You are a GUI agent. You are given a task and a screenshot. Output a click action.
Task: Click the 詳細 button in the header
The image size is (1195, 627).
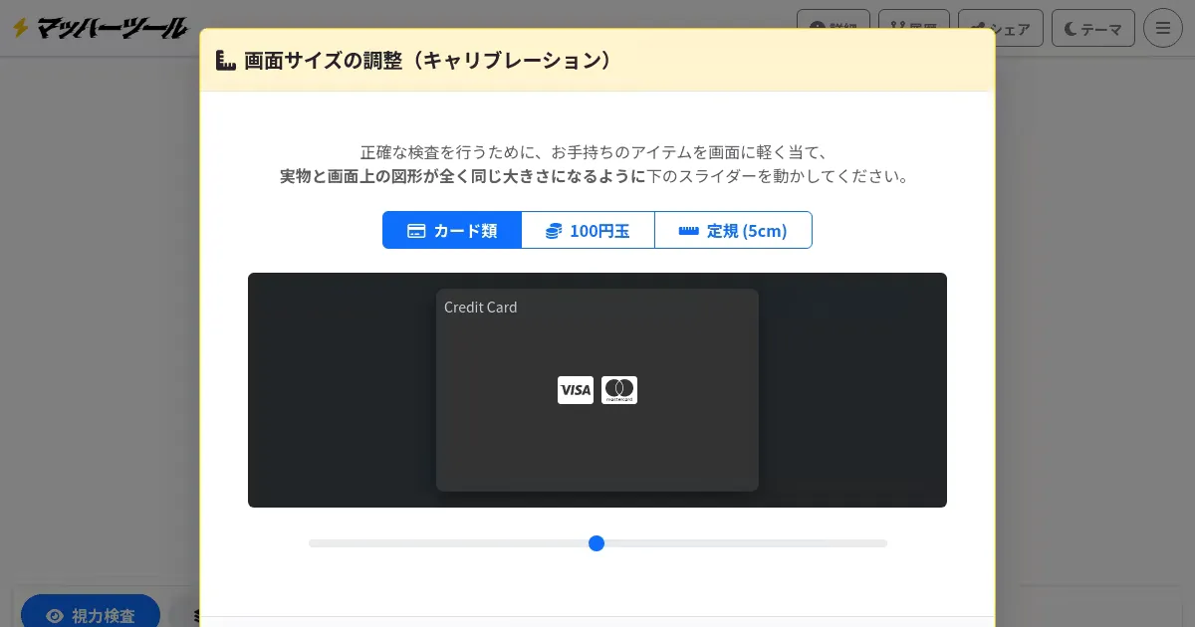click(834, 28)
